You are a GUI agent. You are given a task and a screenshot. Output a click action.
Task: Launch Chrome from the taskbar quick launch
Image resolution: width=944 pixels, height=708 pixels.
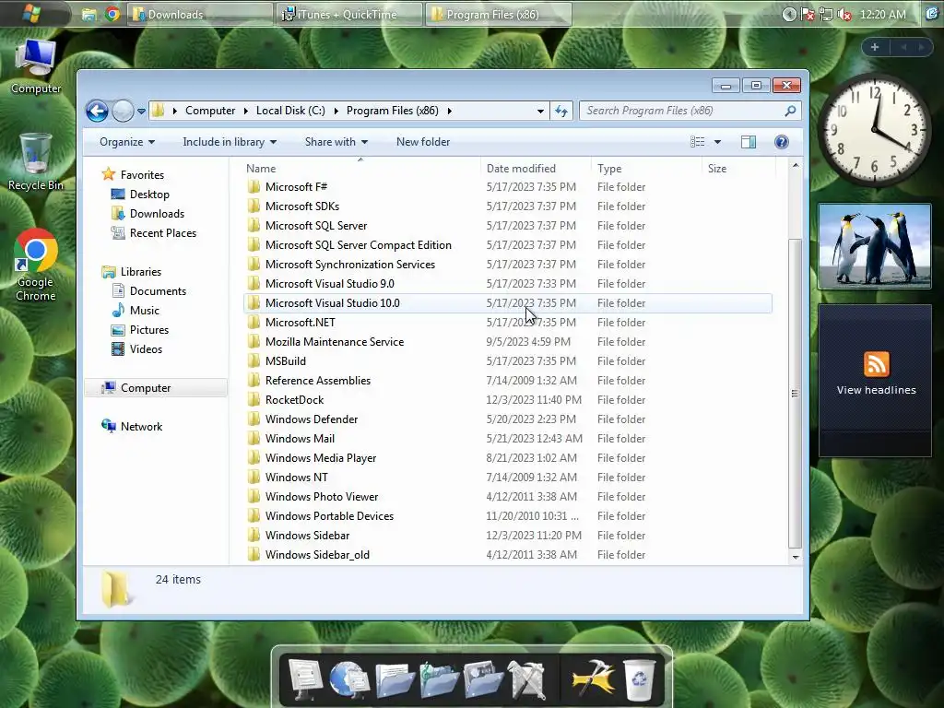pos(112,14)
